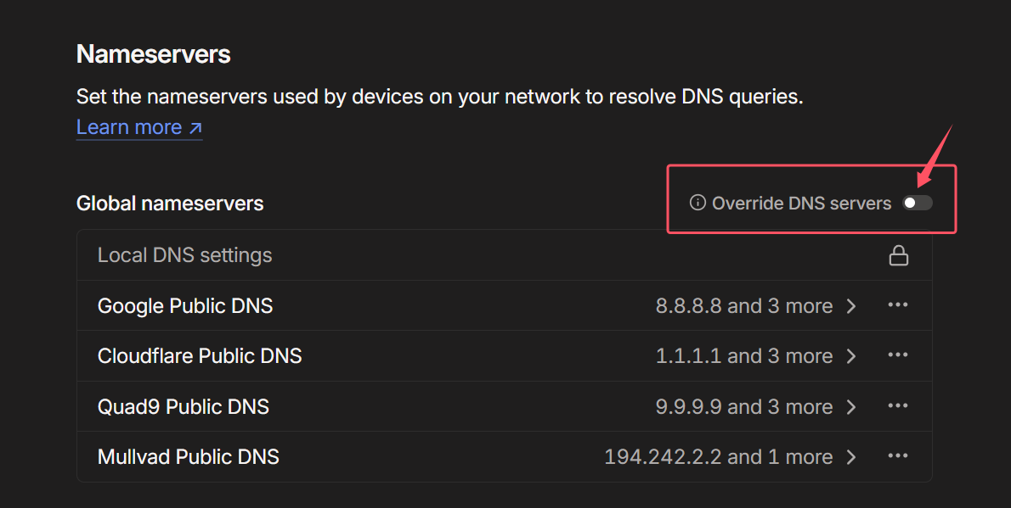Click the Override DNS servers label text
The image size is (1011, 508).
coord(801,204)
